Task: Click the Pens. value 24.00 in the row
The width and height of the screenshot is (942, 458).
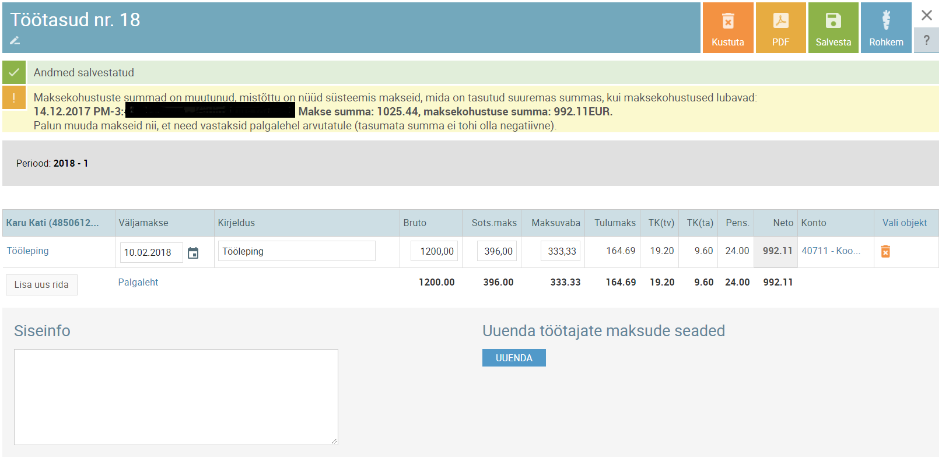Action: (x=737, y=251)
